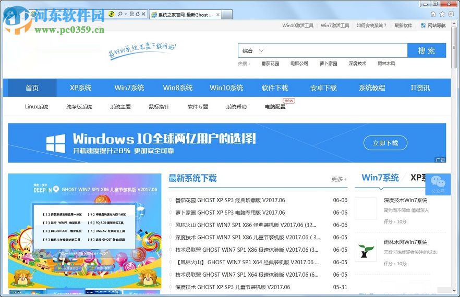Open 【风林火山】GHOST WIN7 SP1 X64 经典装机版 link
The image size is (460, 297).
[247, 263]
